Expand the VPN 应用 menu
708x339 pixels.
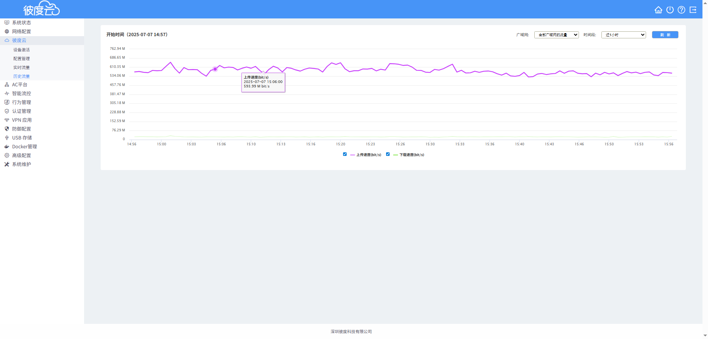pos(22,120)
